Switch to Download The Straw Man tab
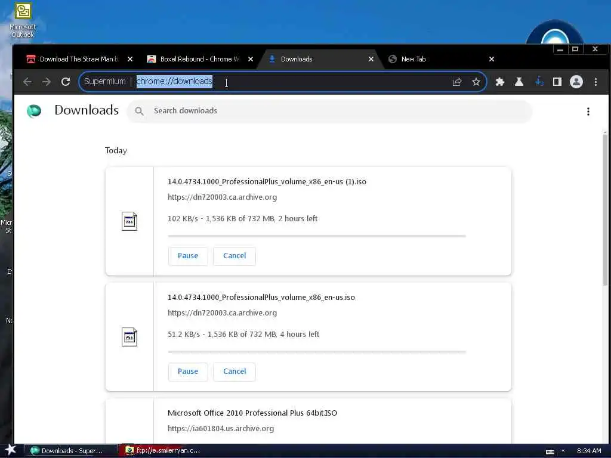611x458 pixels. [x=79, y=59]
